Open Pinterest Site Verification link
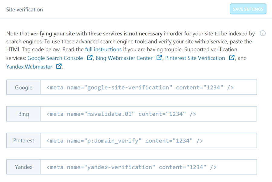The width and height of the screenshot is (272, 182). click(x=195, y=58)
